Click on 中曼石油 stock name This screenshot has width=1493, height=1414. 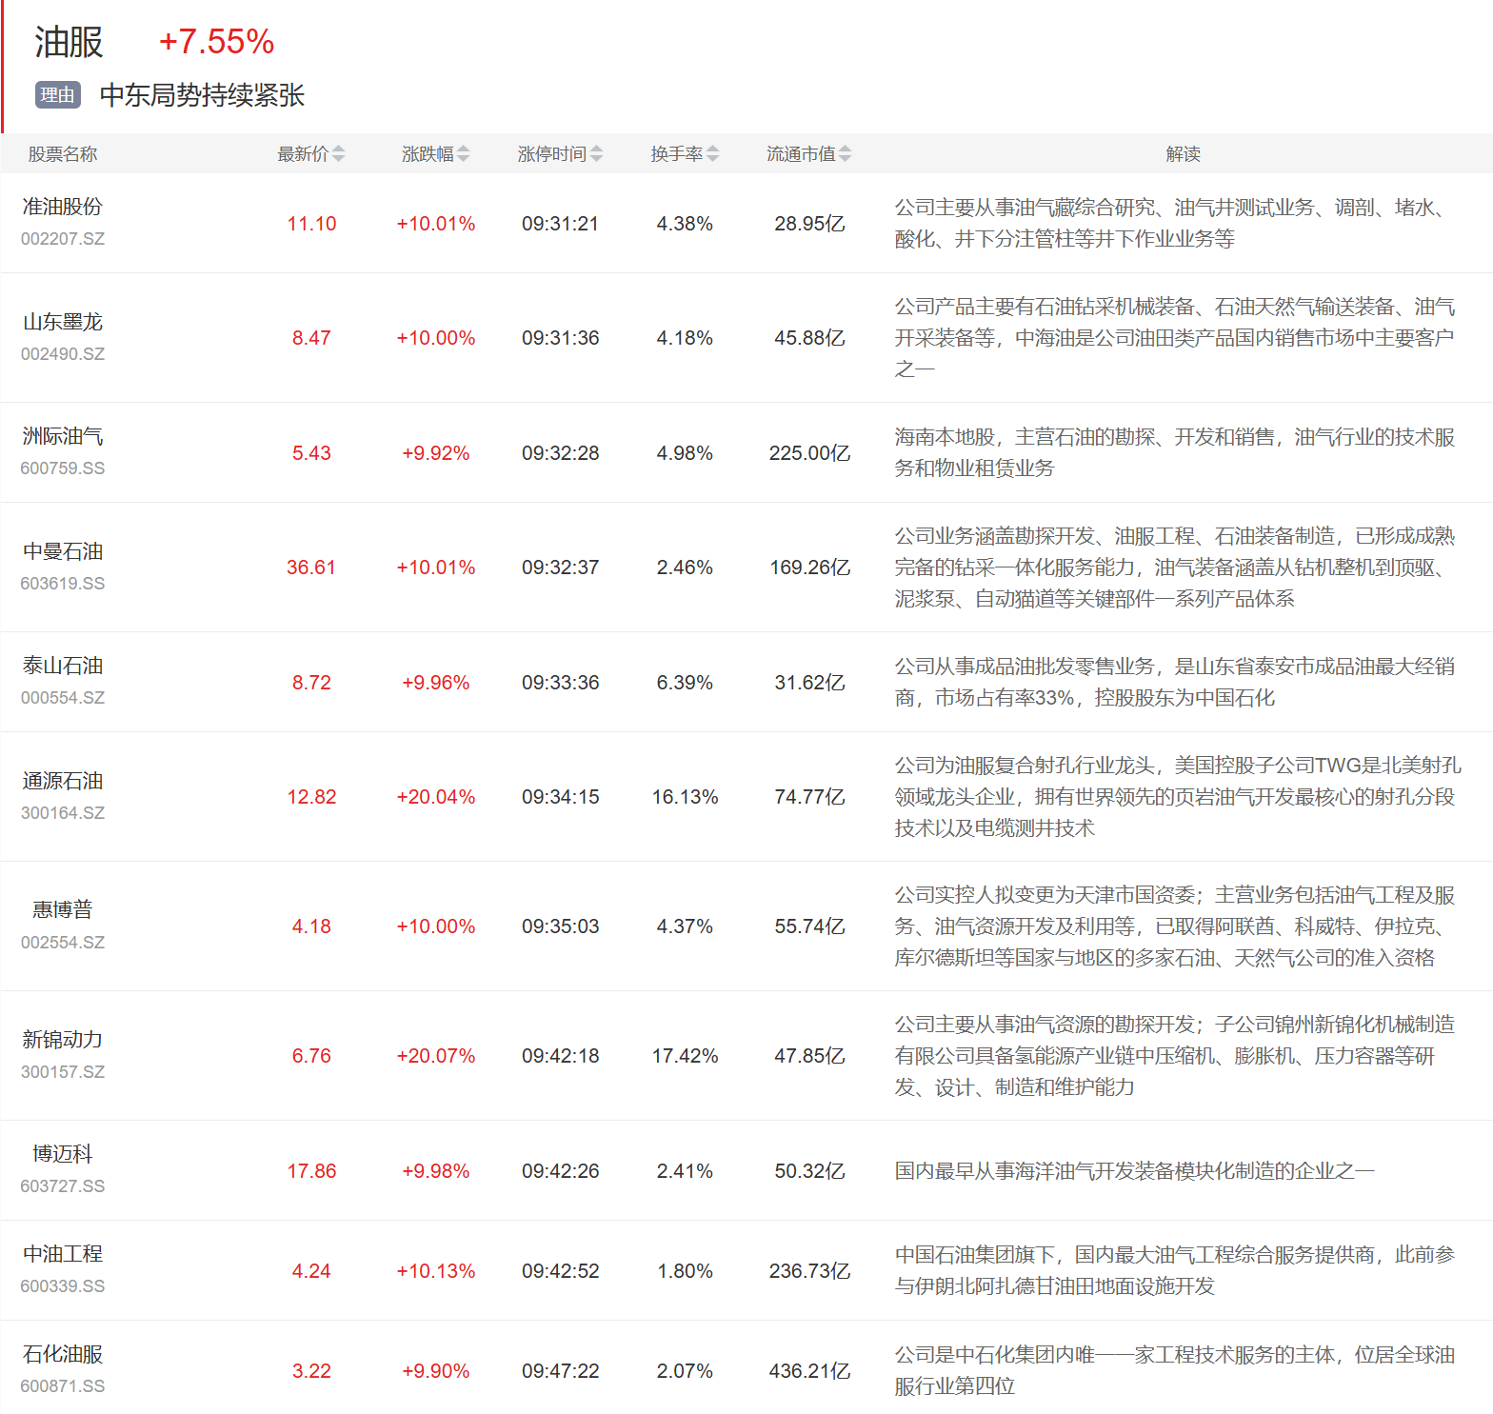click(x=63, y=552)
